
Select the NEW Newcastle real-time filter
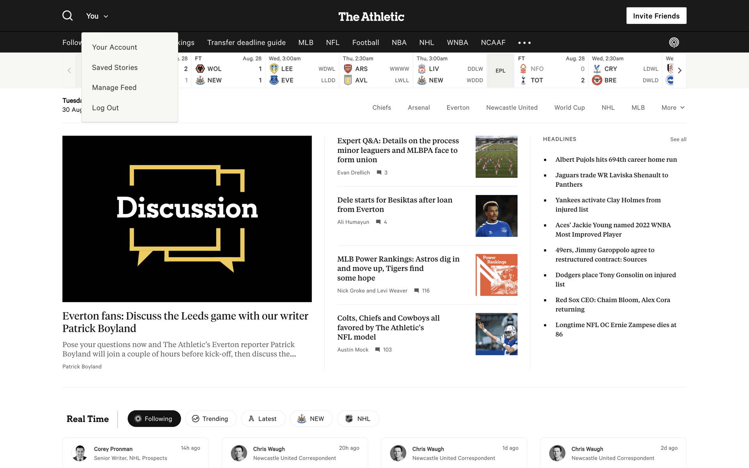pyautogui.click(x=311, y=418)
